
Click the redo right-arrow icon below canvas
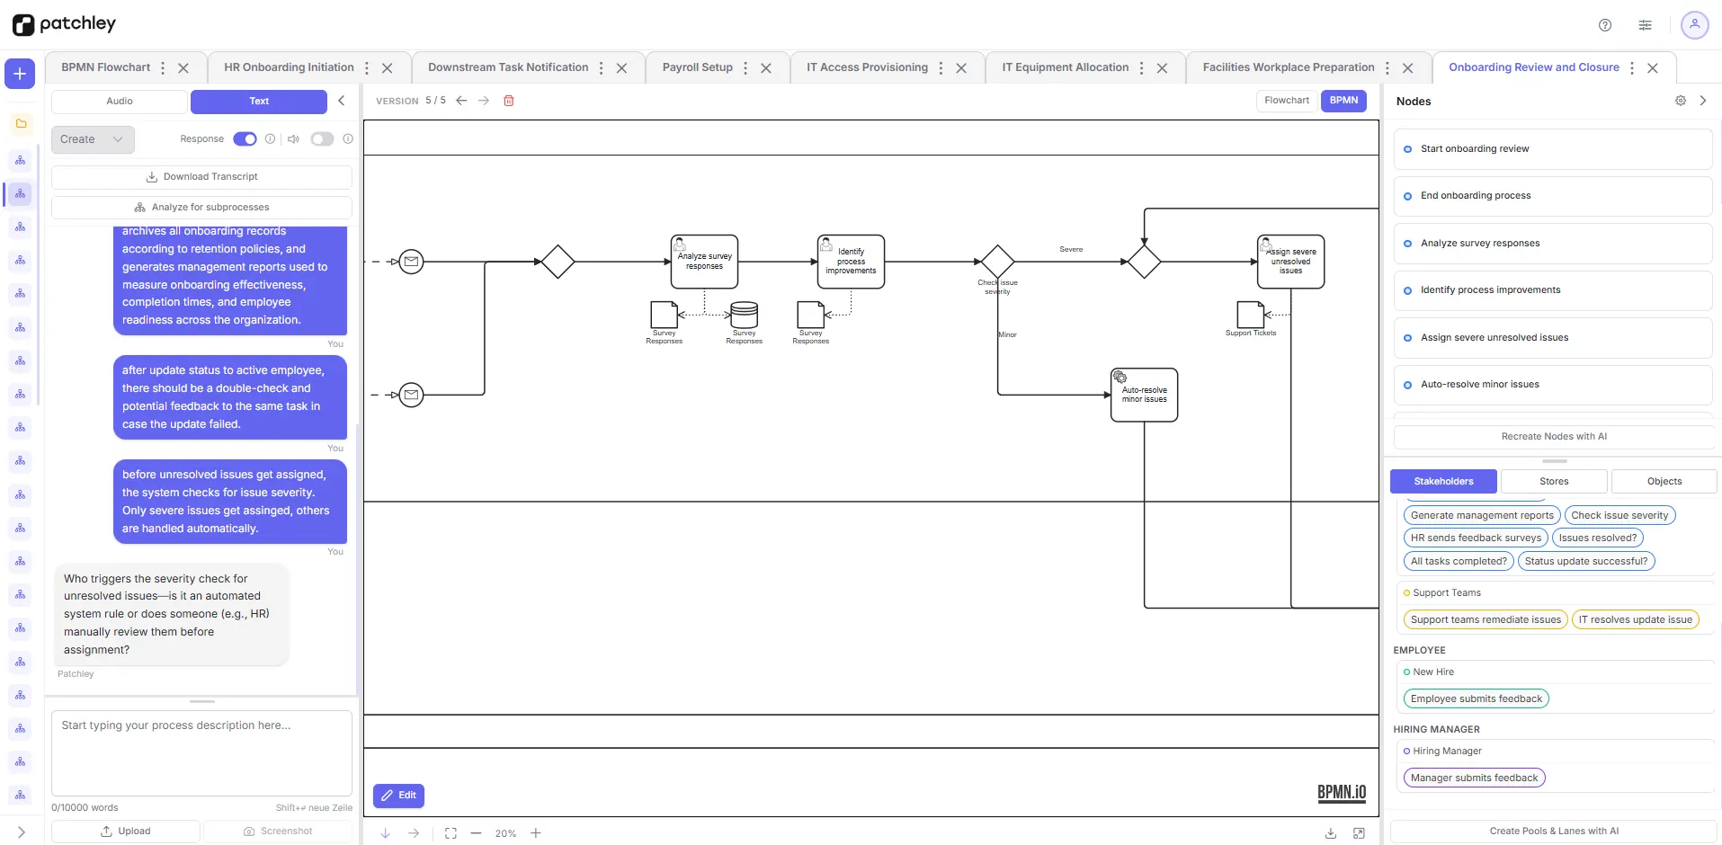point(414,833)
